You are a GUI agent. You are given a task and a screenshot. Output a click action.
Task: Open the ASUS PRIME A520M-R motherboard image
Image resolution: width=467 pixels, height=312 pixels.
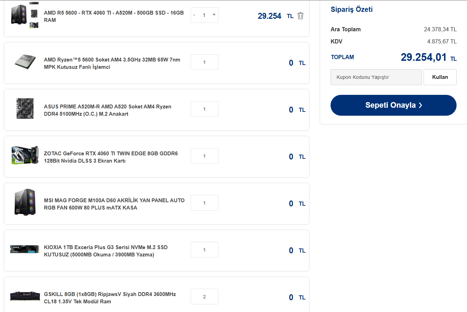click(x=25, y=109)
